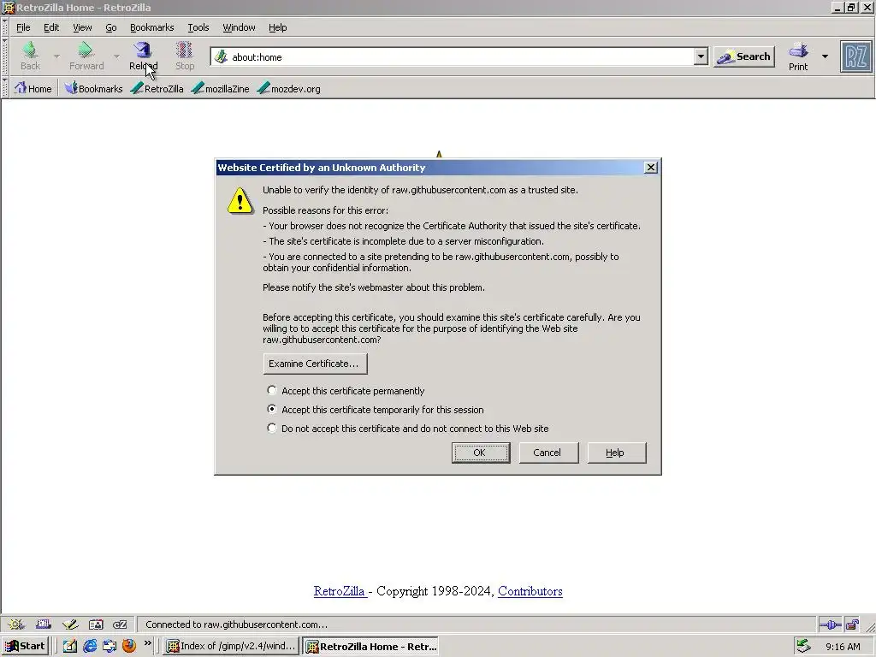Viewport: 876px width, 657px height.
Task: Open the Back button history dropdown arrow
Action: [x=56, y=56]
